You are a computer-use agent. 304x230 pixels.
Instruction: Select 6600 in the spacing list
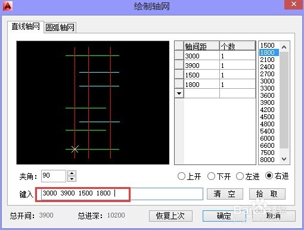click(268, 145)
